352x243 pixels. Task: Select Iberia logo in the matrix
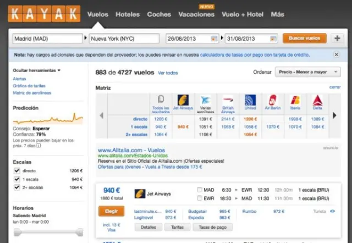pyautogui.click(x=295, y=100)
